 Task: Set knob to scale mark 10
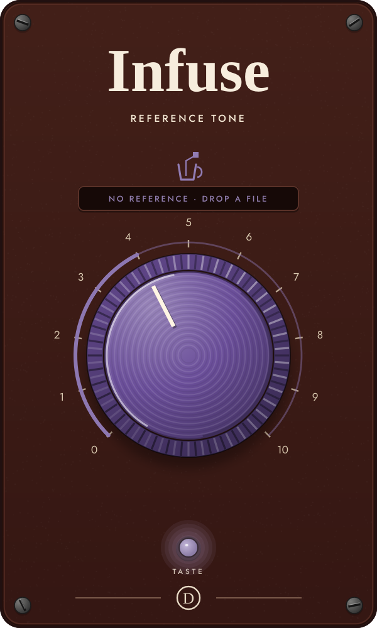tap(283, 450)
